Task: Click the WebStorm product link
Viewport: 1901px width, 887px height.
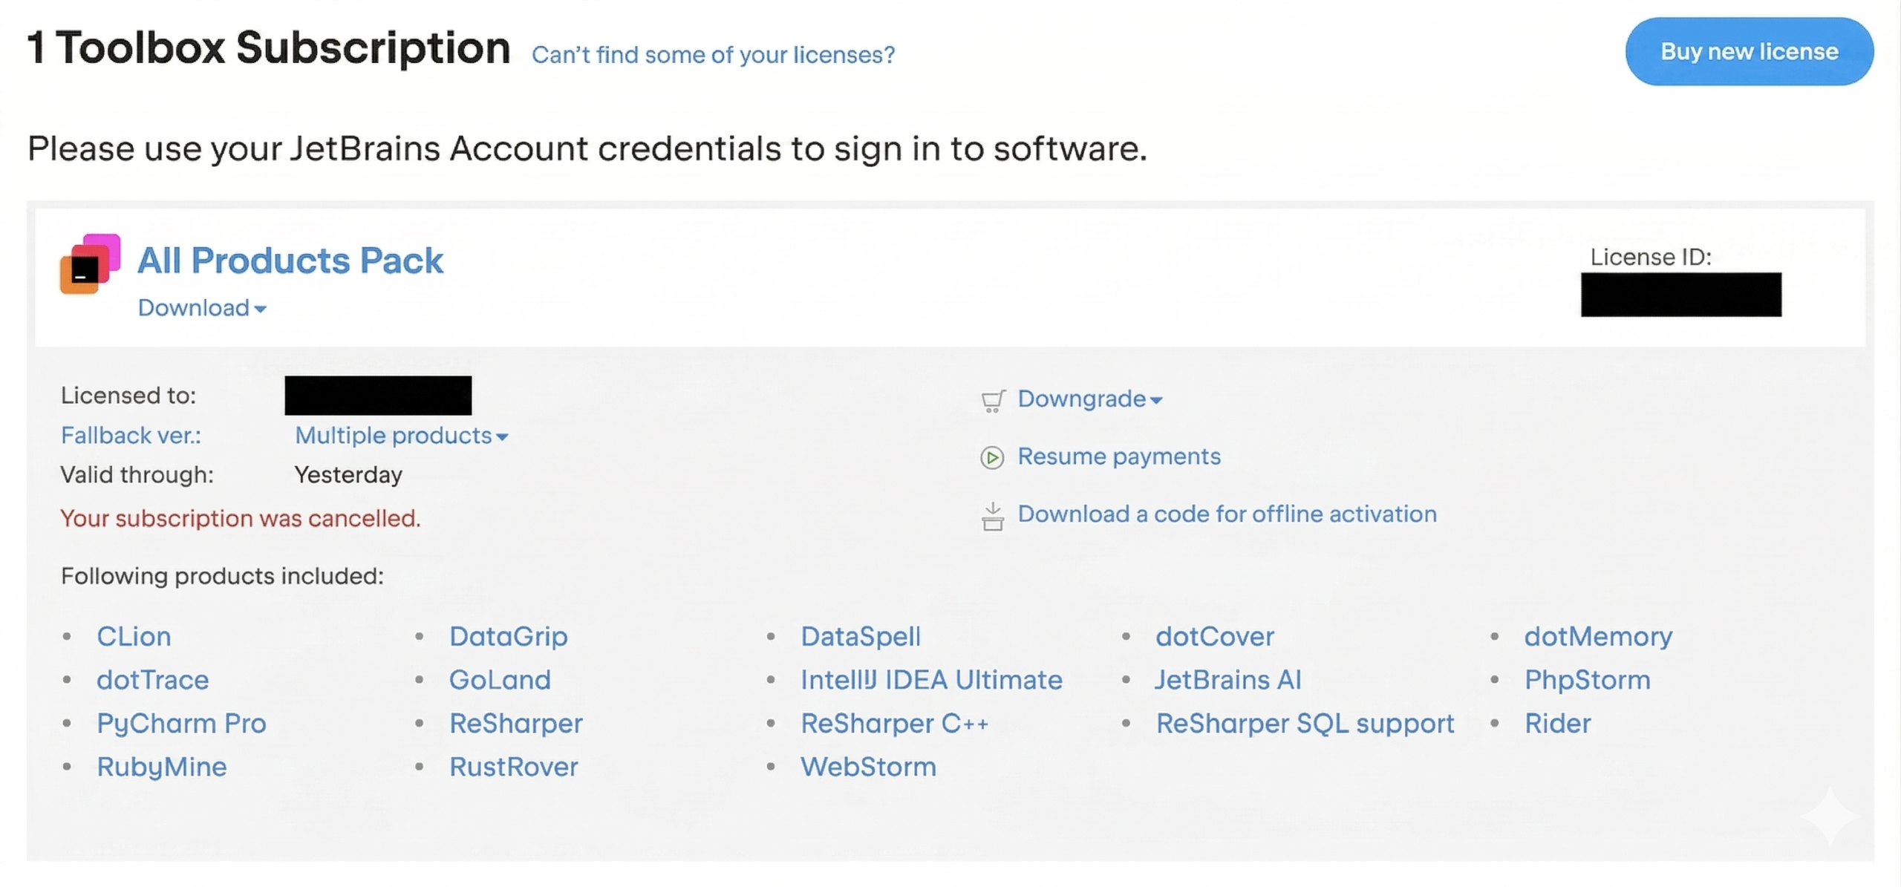Action: coord(868,767)
